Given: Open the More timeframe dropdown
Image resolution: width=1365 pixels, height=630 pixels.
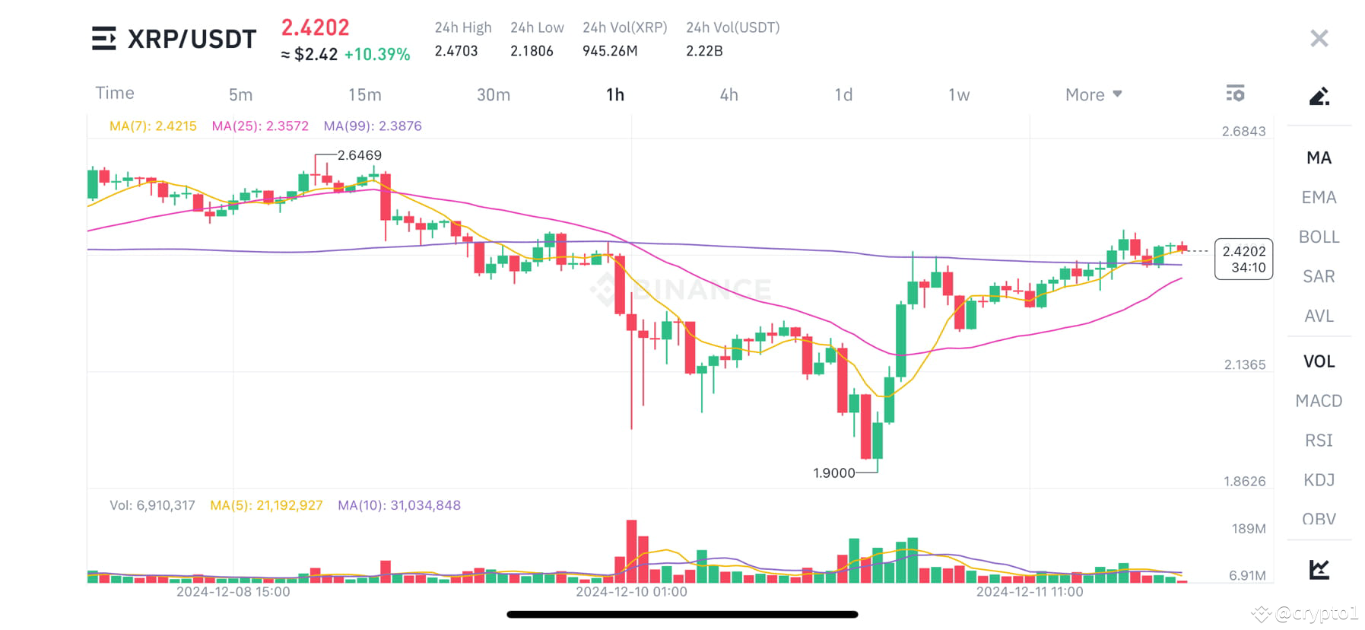Looking at the screenshot, I should click(1092, 94).
